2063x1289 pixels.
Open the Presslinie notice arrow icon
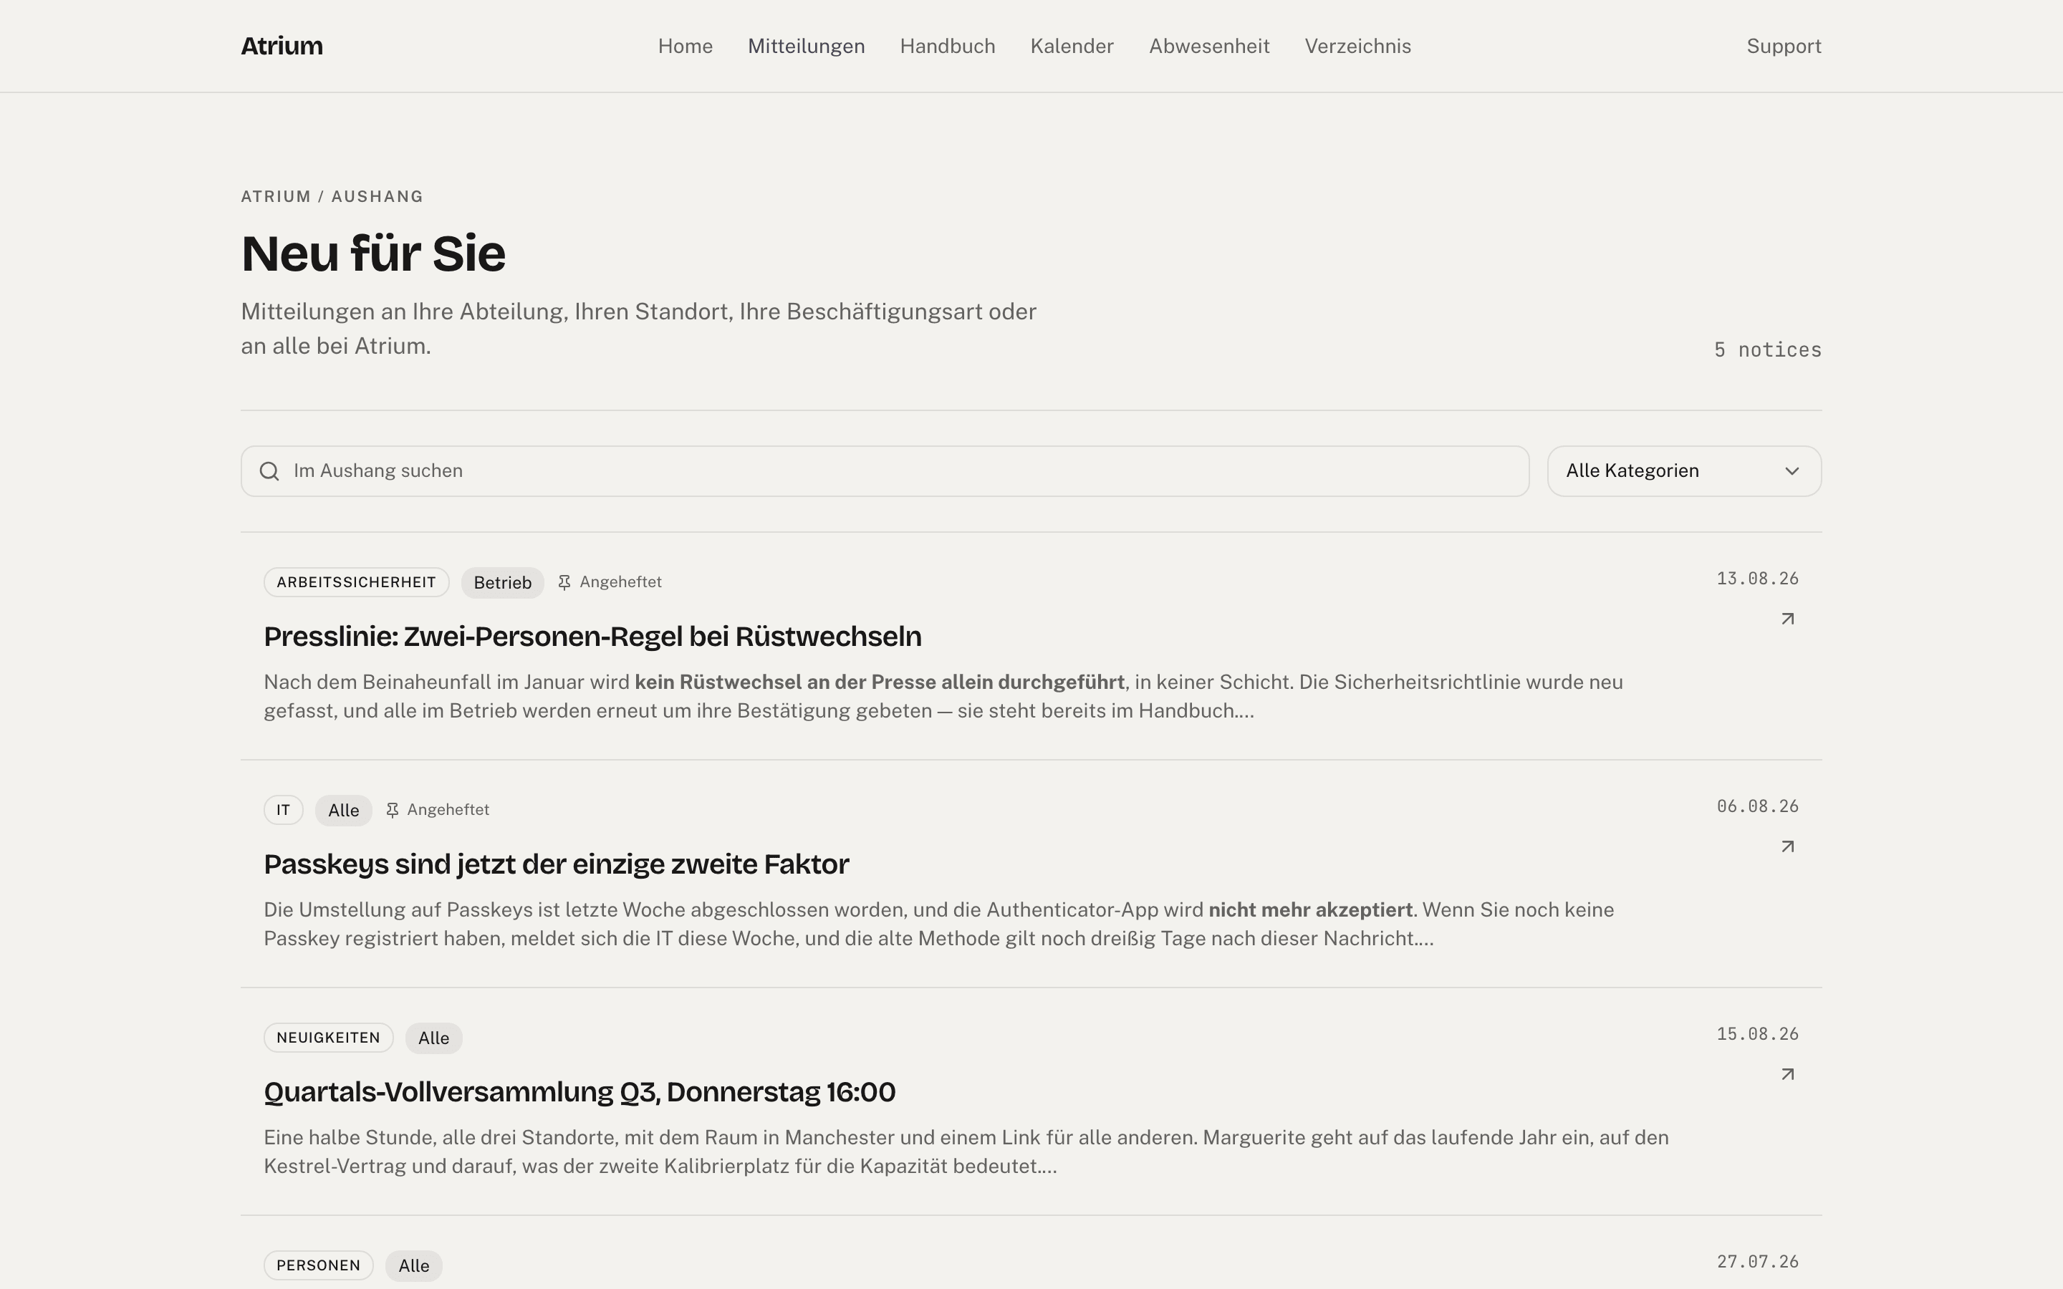pos(1788,619)
